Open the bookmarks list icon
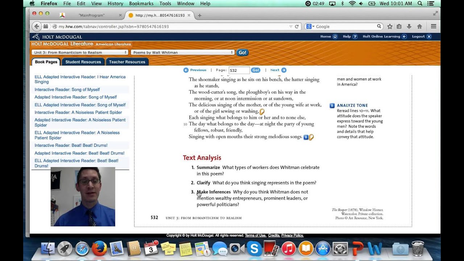464x261 pixels. tap(399, 26)
